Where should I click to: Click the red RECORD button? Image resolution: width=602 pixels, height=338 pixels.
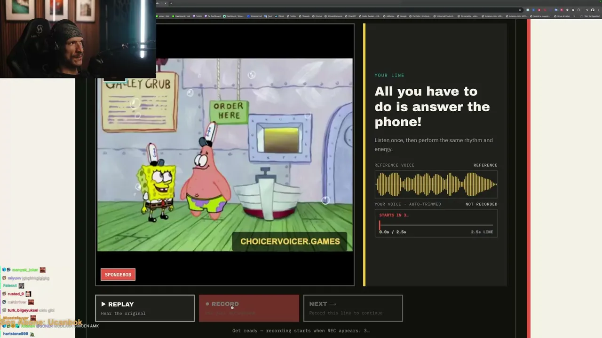(x=249, y=308)
